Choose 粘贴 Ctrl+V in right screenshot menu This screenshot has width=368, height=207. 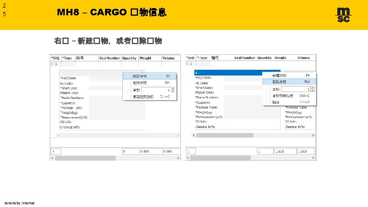click(289, 102)
